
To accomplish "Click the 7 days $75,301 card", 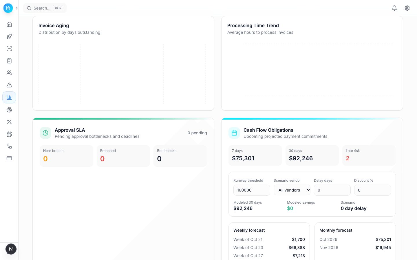I will (x=255, y=155).
